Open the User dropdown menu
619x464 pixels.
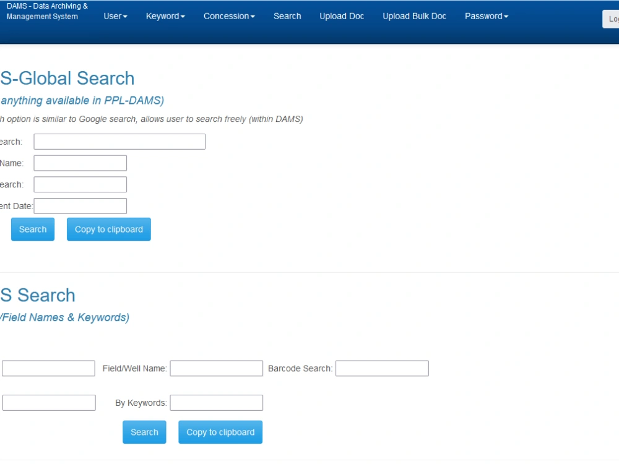click(115, 17)
